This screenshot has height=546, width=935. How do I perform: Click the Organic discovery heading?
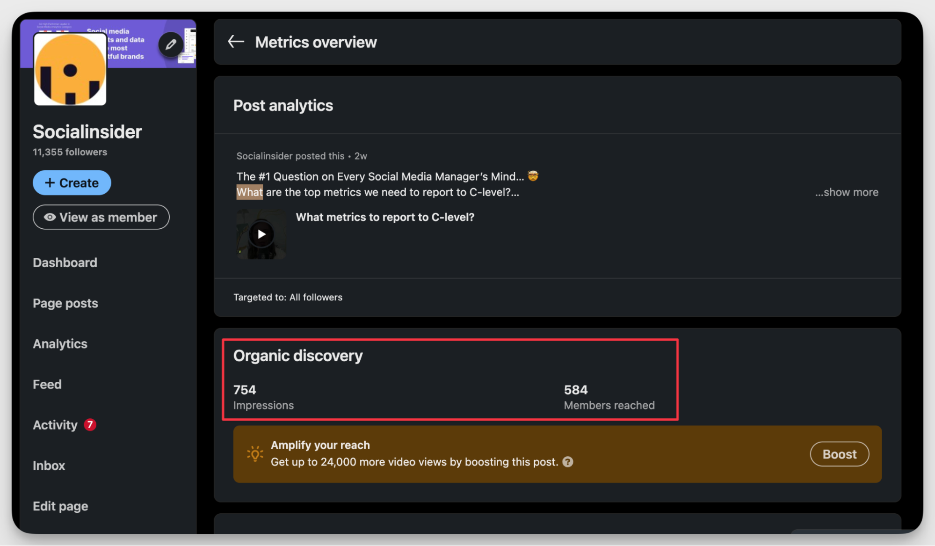(298, 356)
